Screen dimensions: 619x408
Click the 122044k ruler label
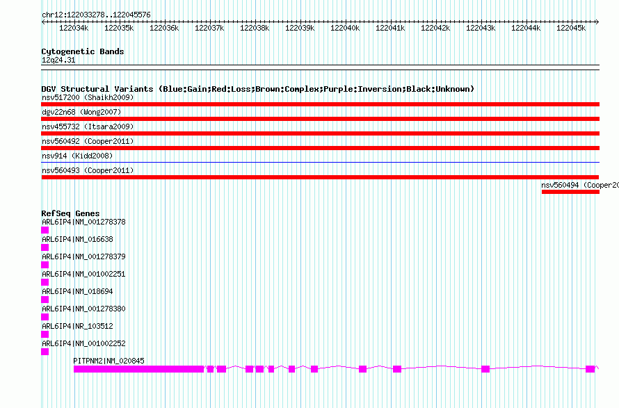526,28
